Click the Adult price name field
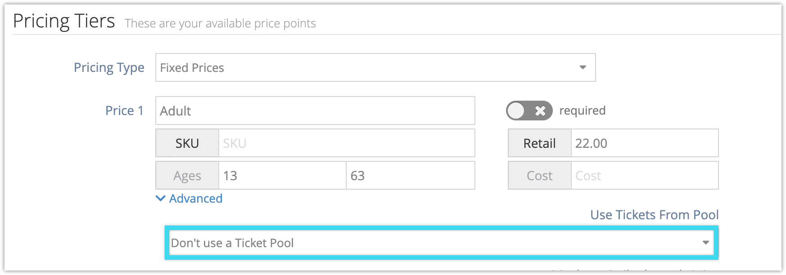 pos(315,111)
